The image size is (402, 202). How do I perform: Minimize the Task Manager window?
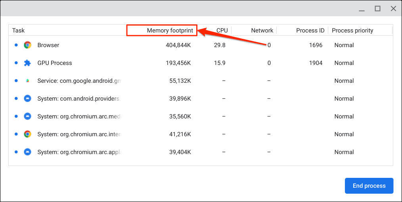click(x=362, y=8)
